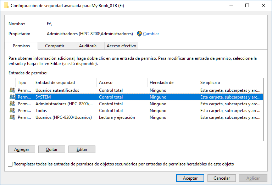Open the Auditoría tab
Screen dimensions: 272x185
[88, 46]
